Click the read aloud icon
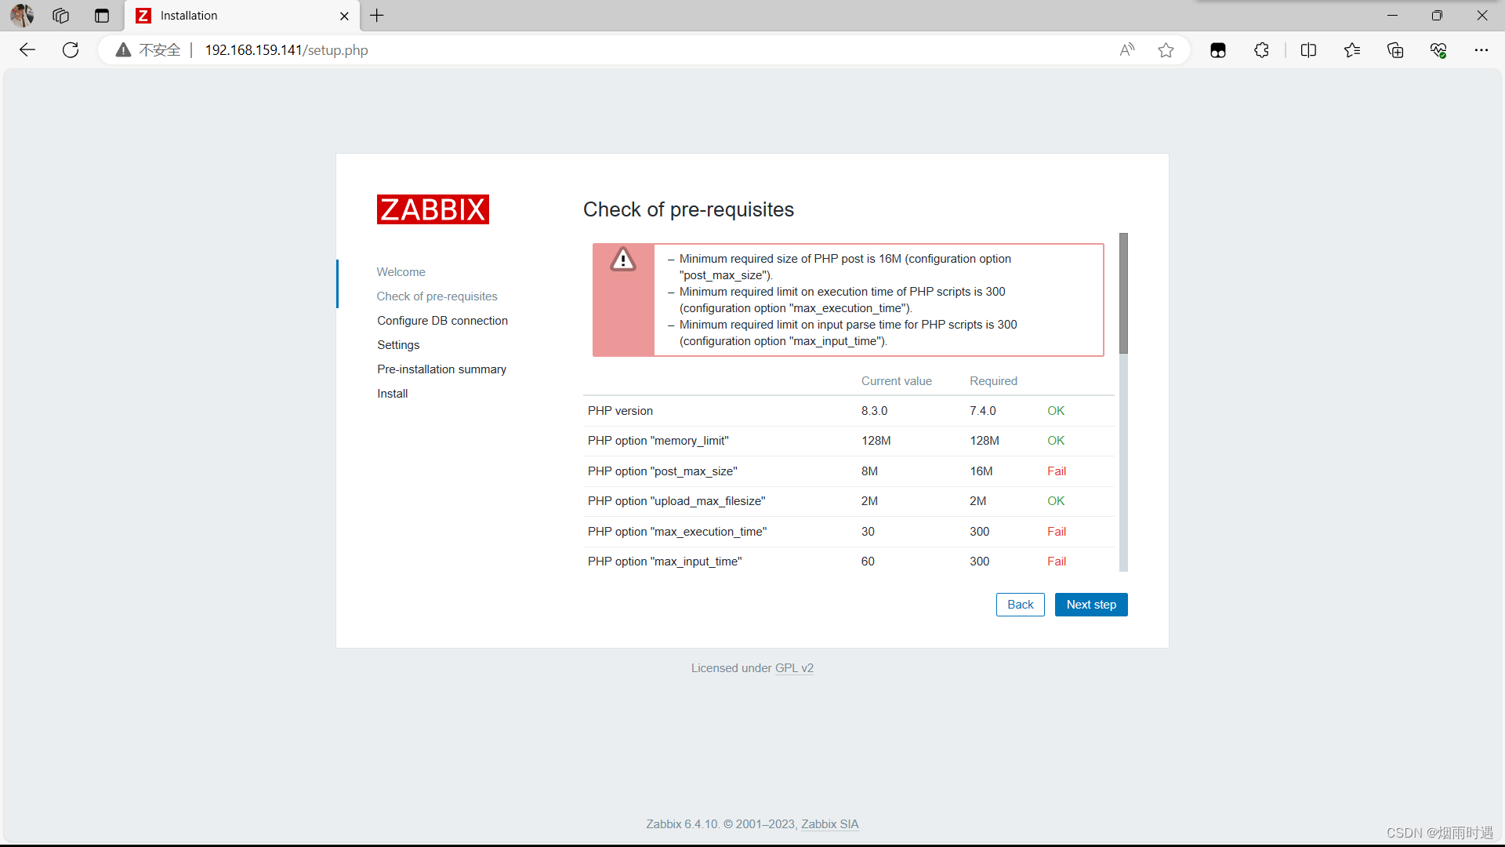 1126,50
